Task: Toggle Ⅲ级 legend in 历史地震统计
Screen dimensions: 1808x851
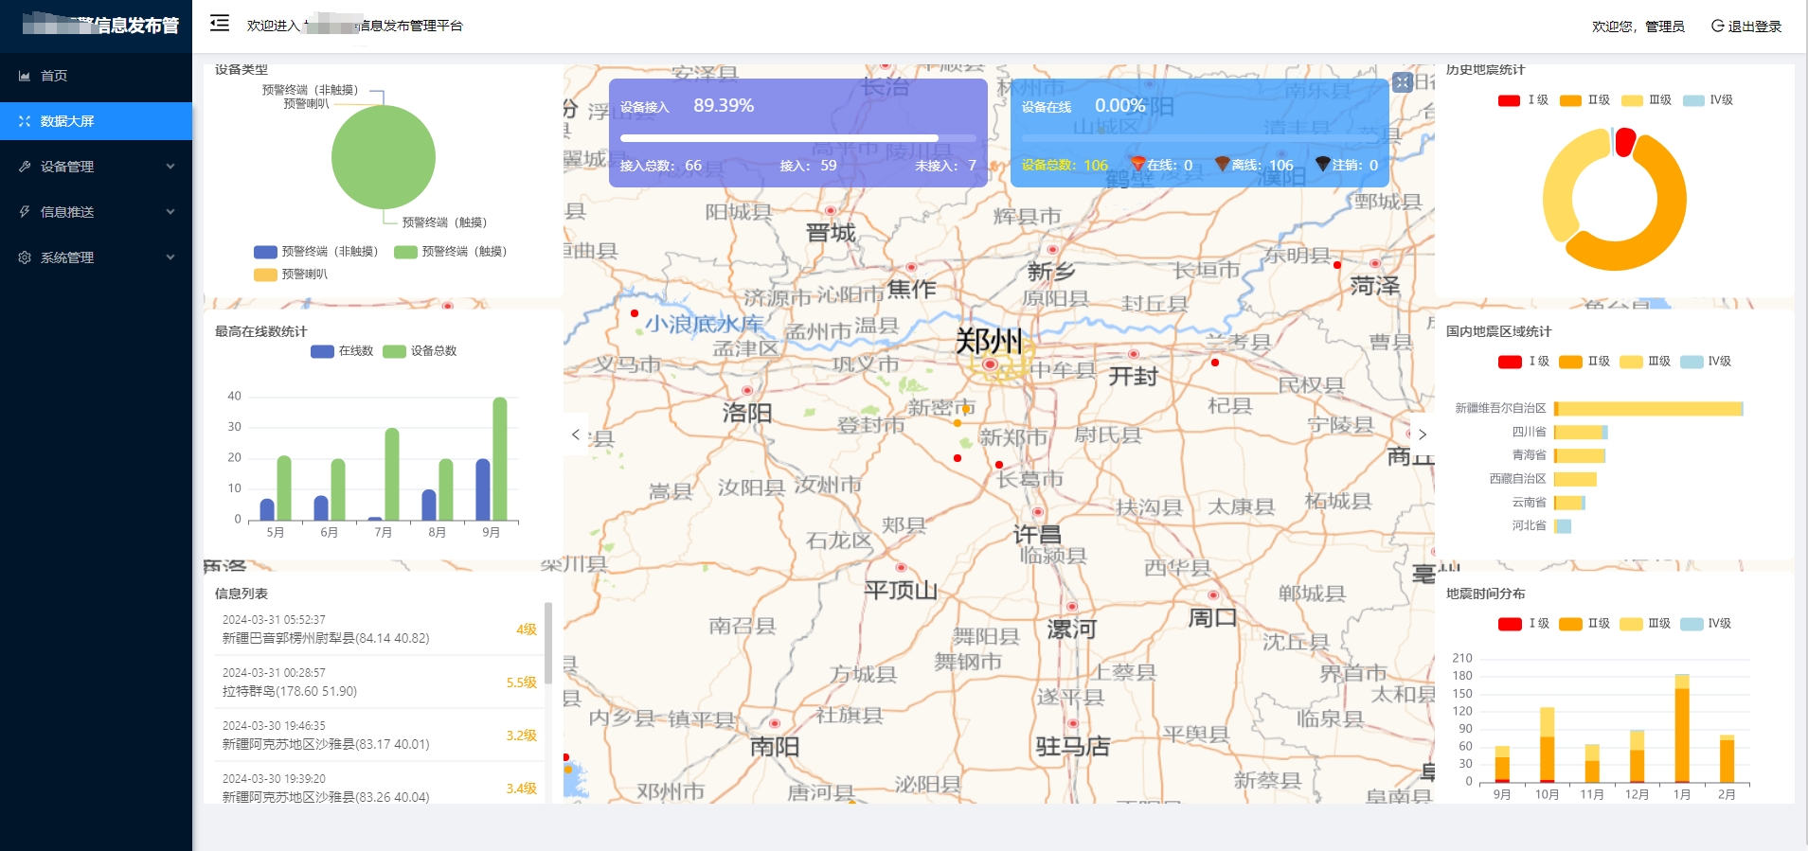Action: (x=1646, y=100)
